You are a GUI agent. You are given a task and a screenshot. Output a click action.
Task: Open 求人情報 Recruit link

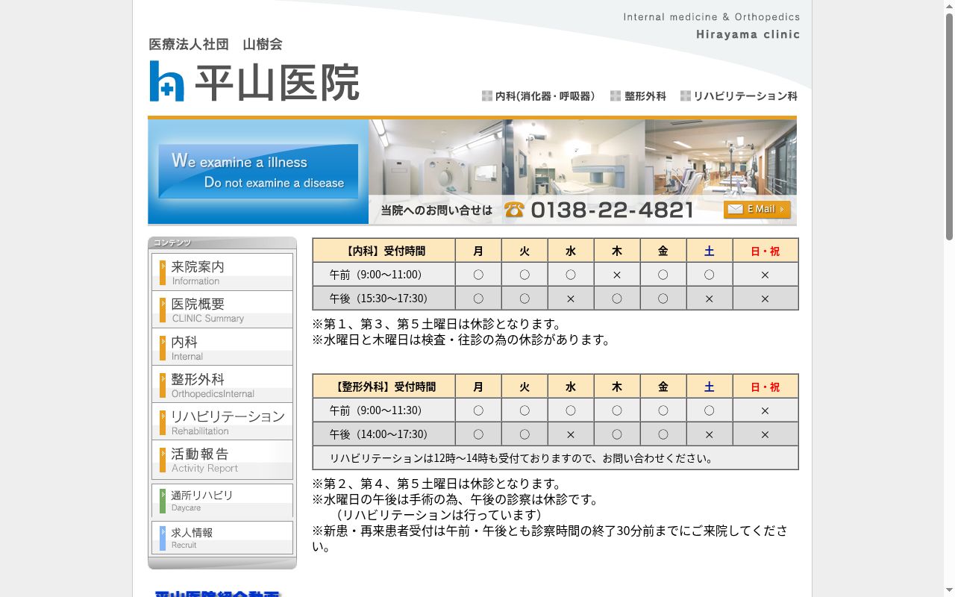click(222, 538)
